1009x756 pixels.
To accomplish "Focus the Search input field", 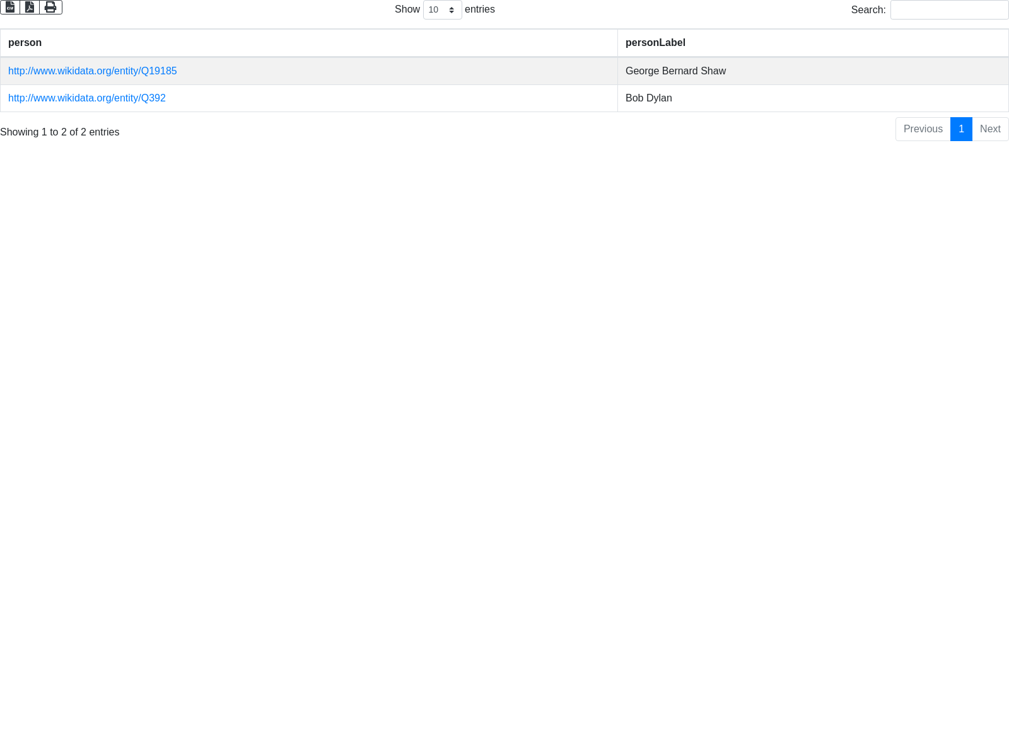I will click(x=948, y=10).
